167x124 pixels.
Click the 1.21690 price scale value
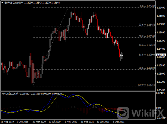point(161,16)
